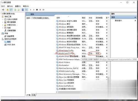The height and width of the screenshot is (101, 138).
Task: Toggle the show/hide console tree toolbar icon
Action: (11, 10)
